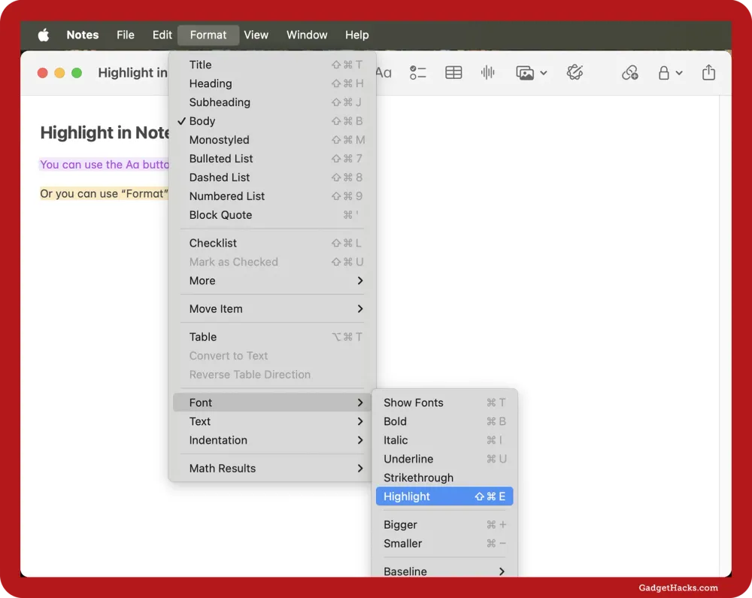This screenshot has width=752, height=598.
Task: Click the window title "Highlight in"
Action: click(133, 73)
